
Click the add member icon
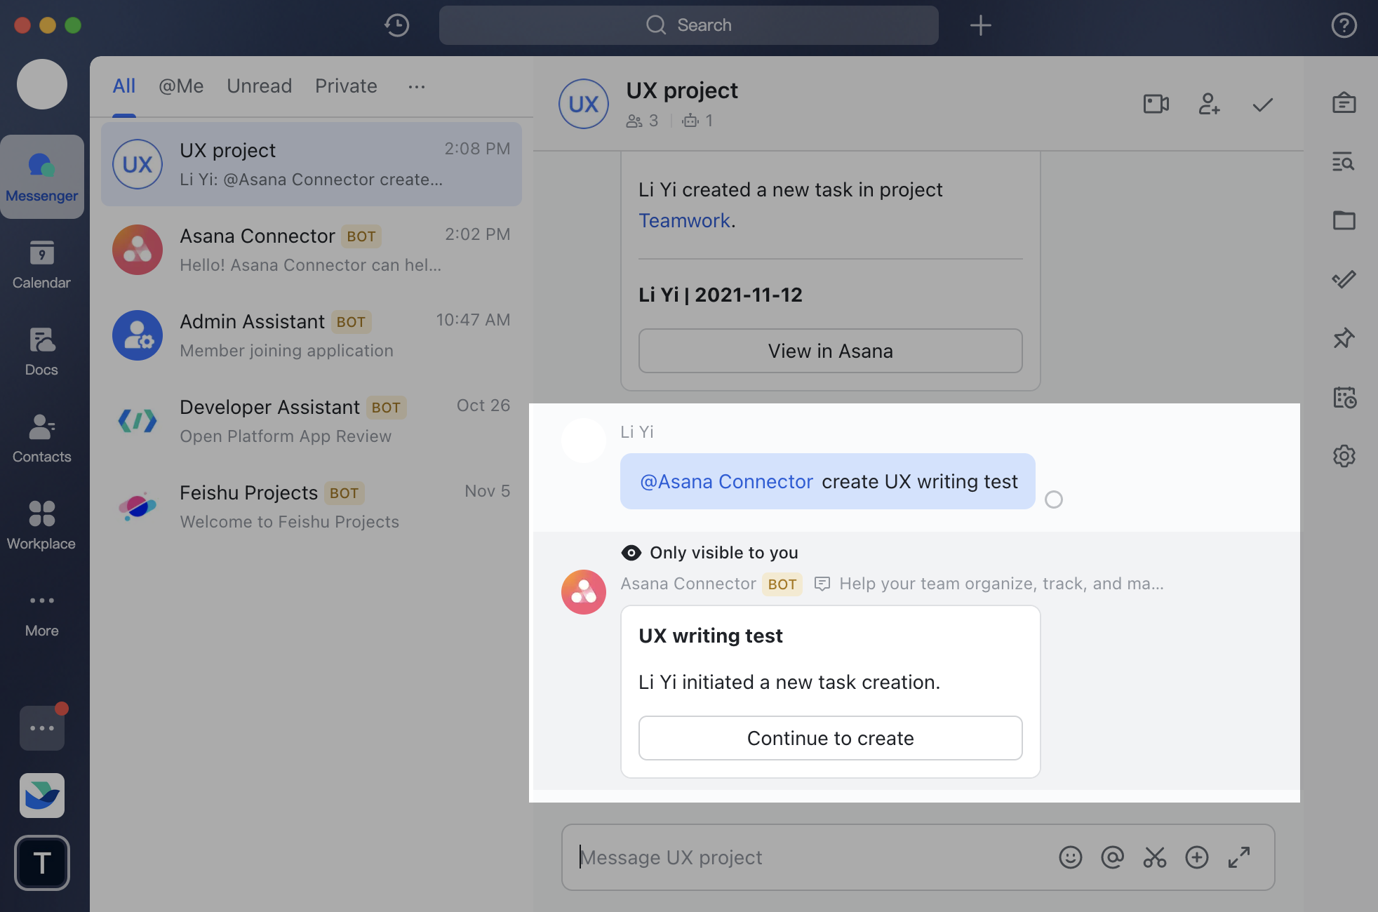pyautogui.click(x=1209, y=105)
